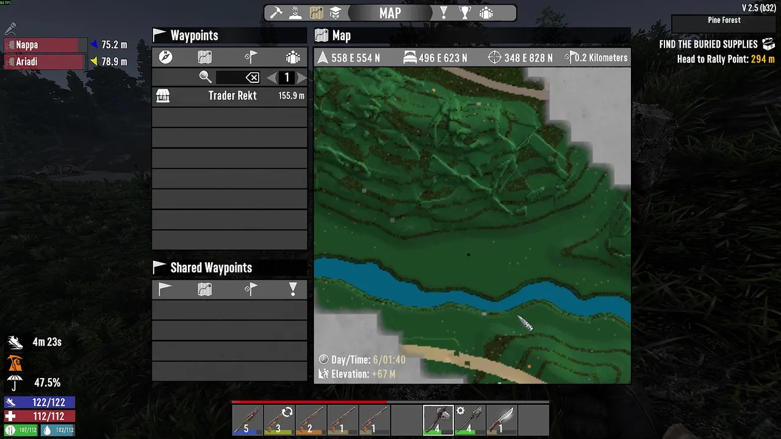
Task: Click the map icon in the Waypoints toolbar
Action: [204, 57]
